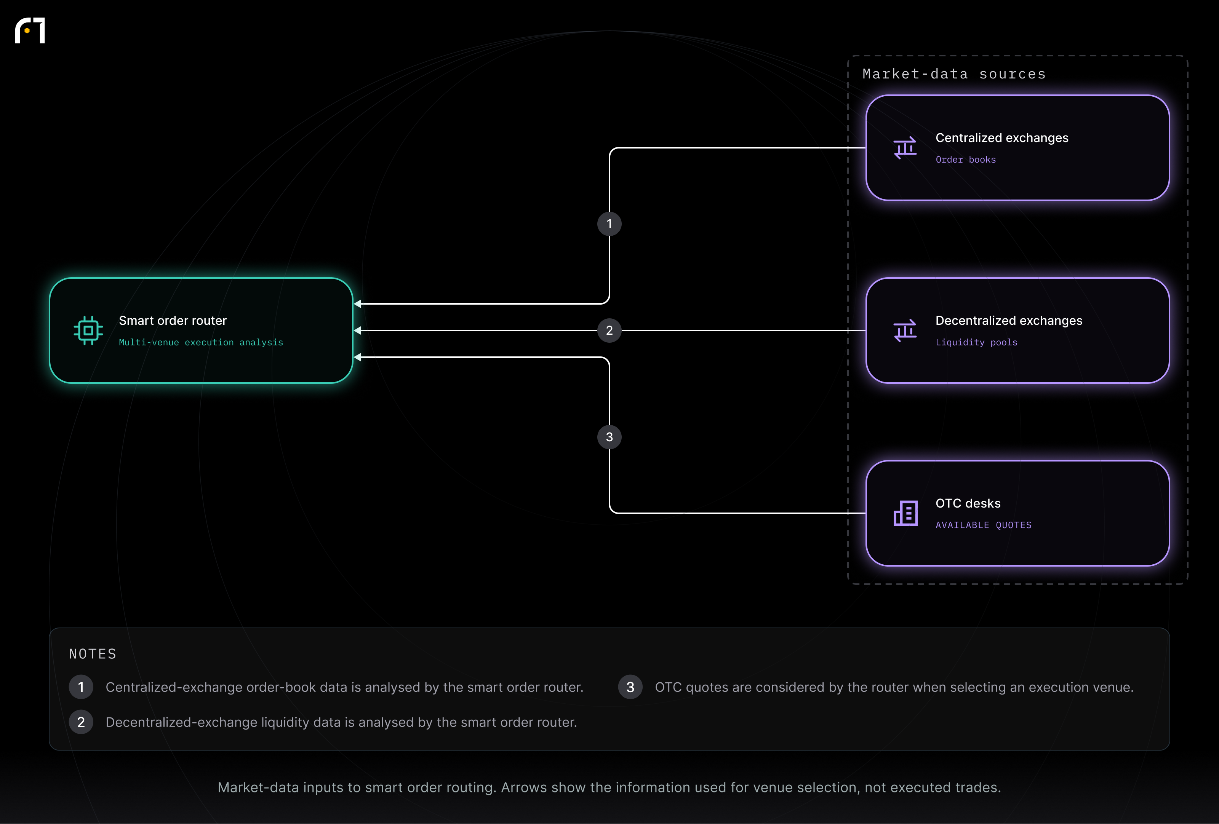
Task: Click the note about centralized-exchange order-book data
Action: coord(345,687)
